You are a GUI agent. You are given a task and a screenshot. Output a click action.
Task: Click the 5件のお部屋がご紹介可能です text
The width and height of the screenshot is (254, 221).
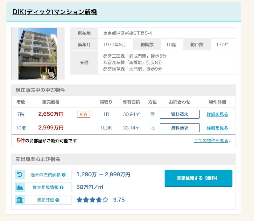tap(47, 141)
